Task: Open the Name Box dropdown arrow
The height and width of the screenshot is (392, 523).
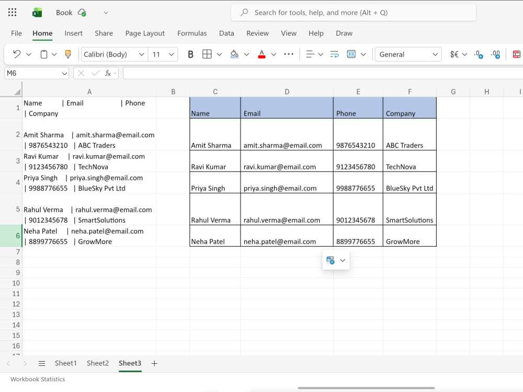Action: click(x=64, y=73)
